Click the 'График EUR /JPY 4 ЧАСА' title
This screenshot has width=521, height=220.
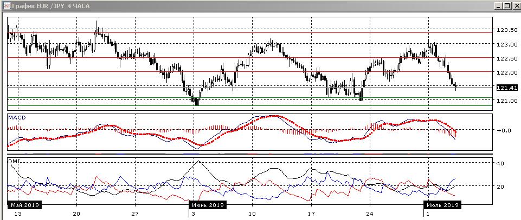[x=46, y=5]
